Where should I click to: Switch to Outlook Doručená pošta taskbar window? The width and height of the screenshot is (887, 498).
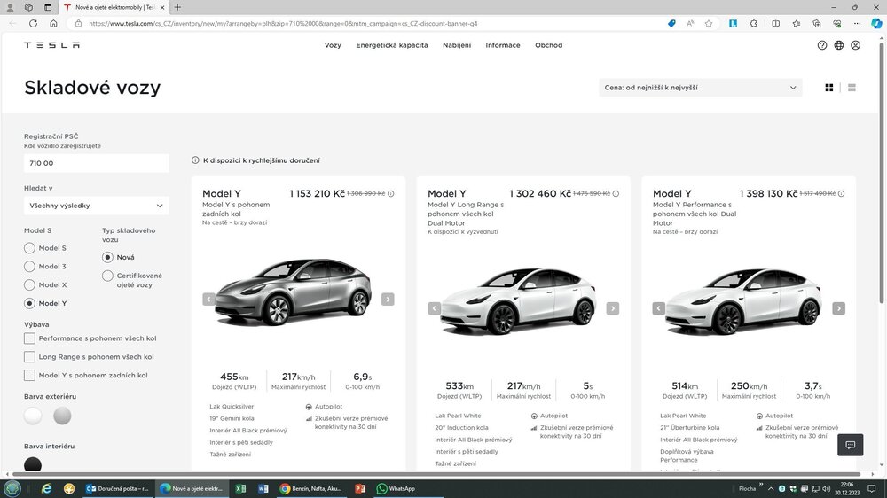117,488
